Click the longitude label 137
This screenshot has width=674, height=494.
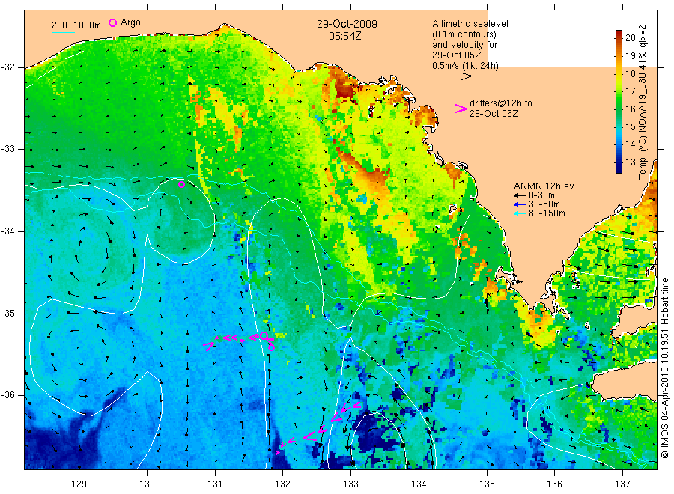(622, 484)
